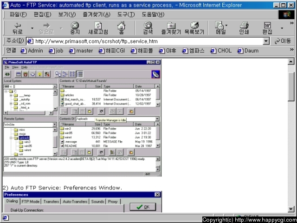Click Internet Explorer page icon in address bar
The width and height of the screenshot is (297, 223).
(30, 41)
